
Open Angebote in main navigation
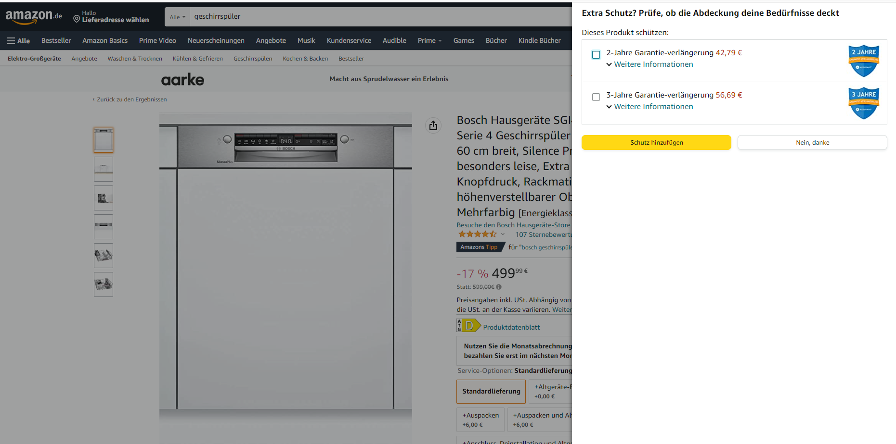pos(271,41)
